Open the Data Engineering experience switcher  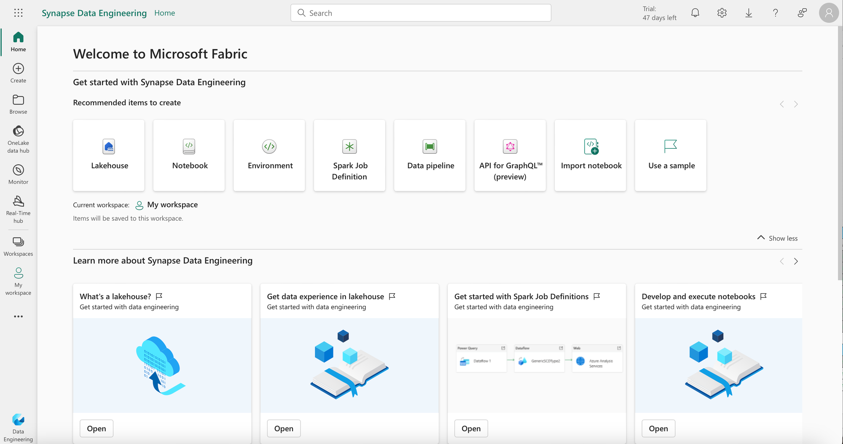(18, 428)
